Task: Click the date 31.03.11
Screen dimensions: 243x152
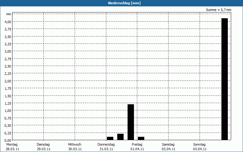Action: pos(106,149)
